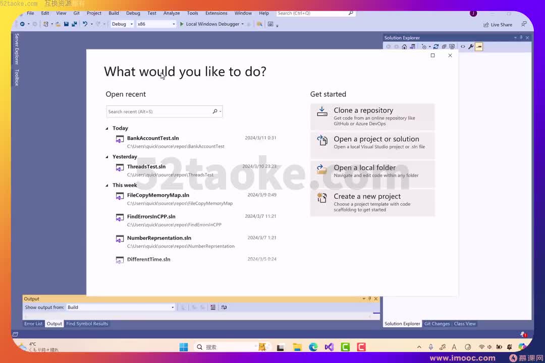The image size is (545, 363).
Task: Click the Live Share button
Action: pos(498,25)
